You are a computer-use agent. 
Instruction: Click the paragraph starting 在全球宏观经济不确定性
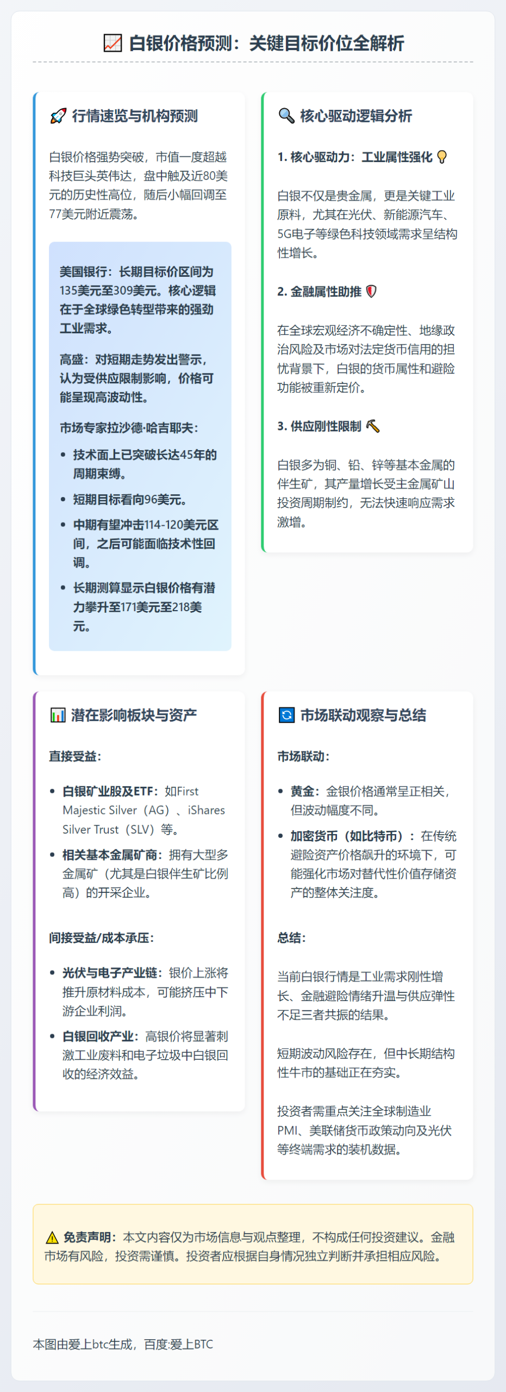[366, 359]
